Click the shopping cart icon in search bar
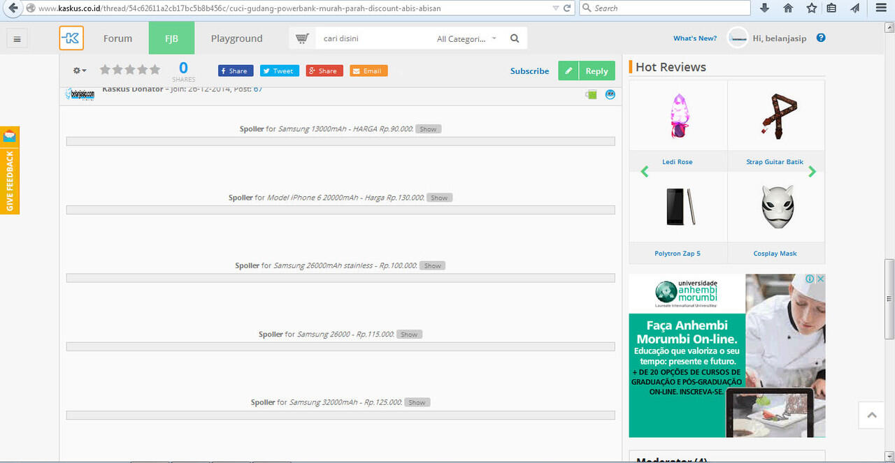 [x=302, y=38]
